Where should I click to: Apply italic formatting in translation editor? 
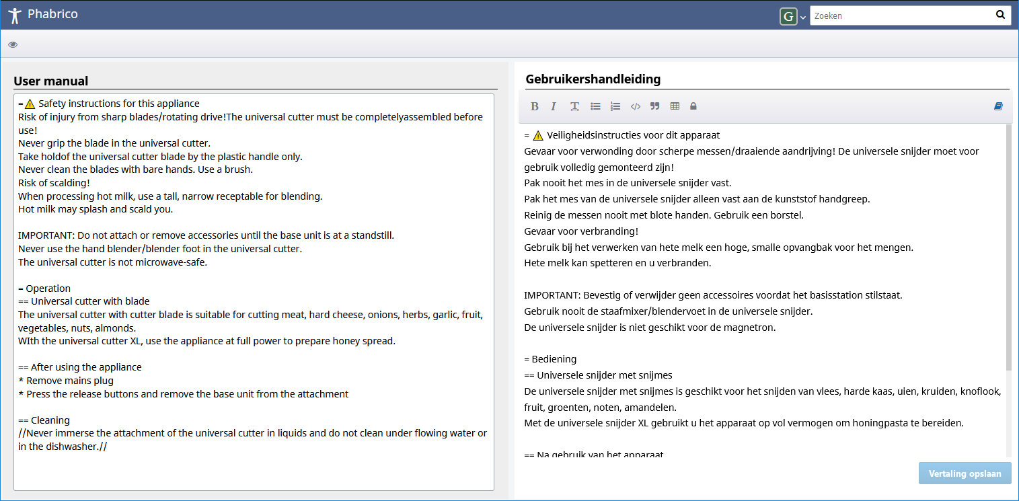click(554, 106)
